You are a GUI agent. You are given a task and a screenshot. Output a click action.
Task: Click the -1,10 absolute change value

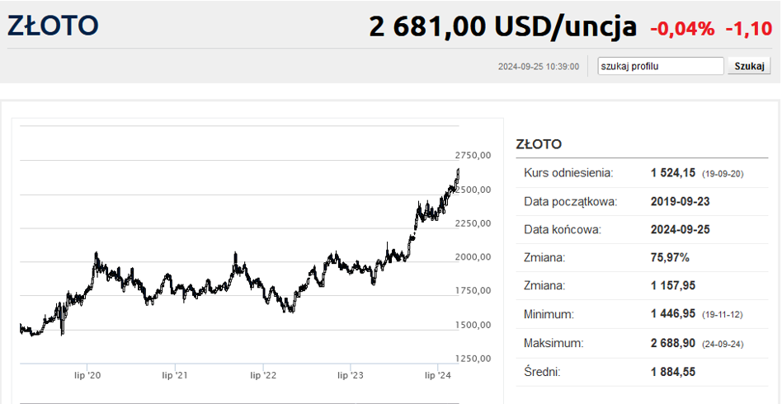748,29
